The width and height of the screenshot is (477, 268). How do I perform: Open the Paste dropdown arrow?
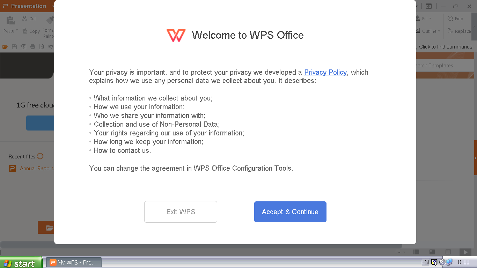[16, 31]
